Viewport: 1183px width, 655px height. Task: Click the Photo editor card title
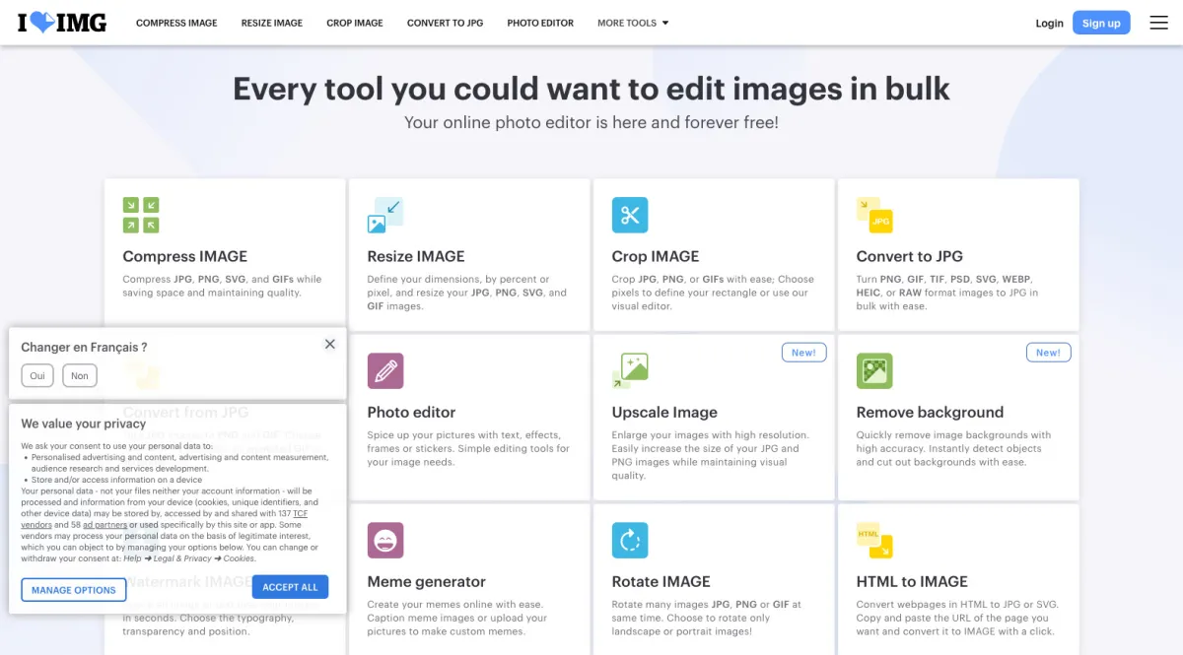click(411, 412)
